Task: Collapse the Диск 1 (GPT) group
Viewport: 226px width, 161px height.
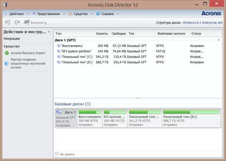Action: (x=219, y=39)
